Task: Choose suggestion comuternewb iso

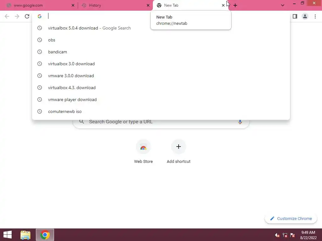Action: tap(161, 111)
